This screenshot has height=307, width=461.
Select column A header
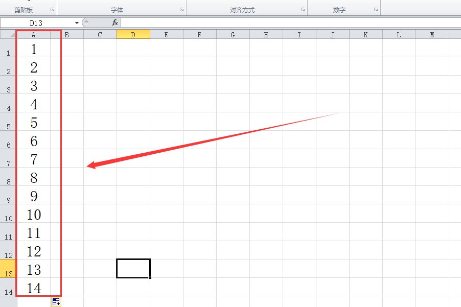(x=34, y=35)
